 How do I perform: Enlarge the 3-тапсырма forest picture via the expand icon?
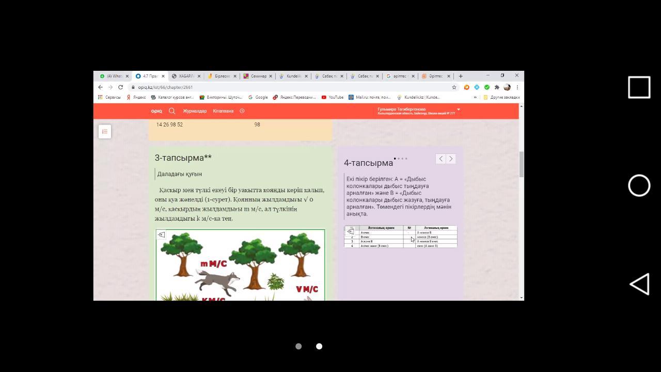point(161,235)
